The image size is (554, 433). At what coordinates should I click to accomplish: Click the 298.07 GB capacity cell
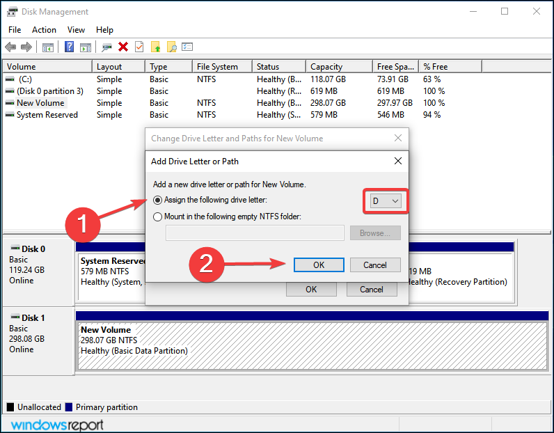coord(328,103)
